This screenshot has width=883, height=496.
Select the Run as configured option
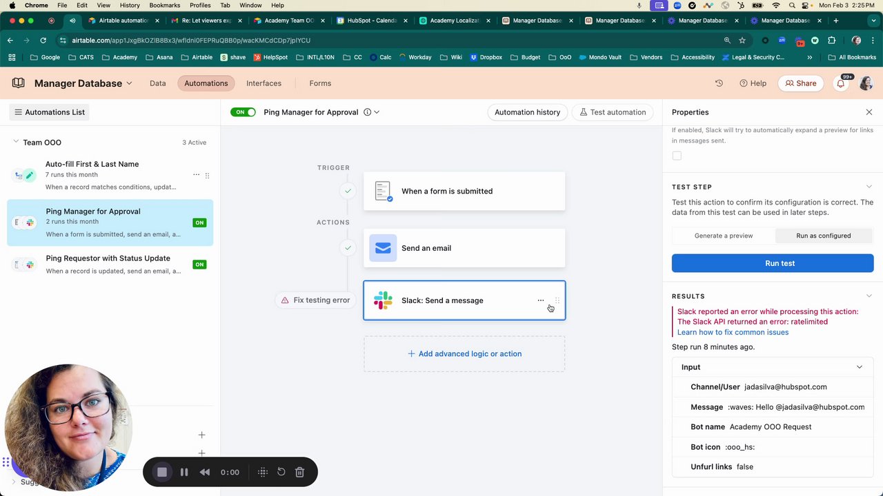824,236
